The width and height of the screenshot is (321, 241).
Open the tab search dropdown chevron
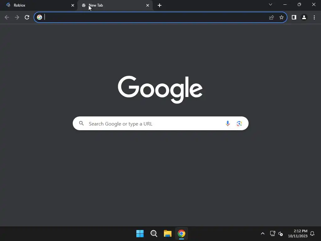coord(271,4)
